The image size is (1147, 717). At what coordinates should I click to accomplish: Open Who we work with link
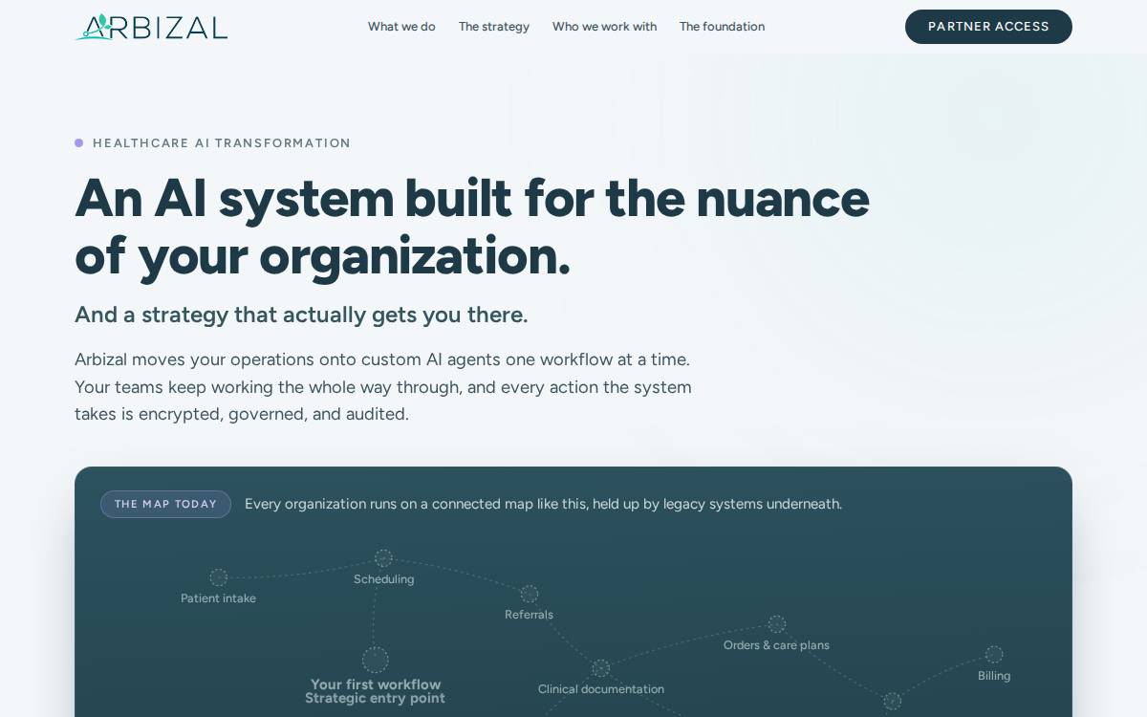coord(604,27)
